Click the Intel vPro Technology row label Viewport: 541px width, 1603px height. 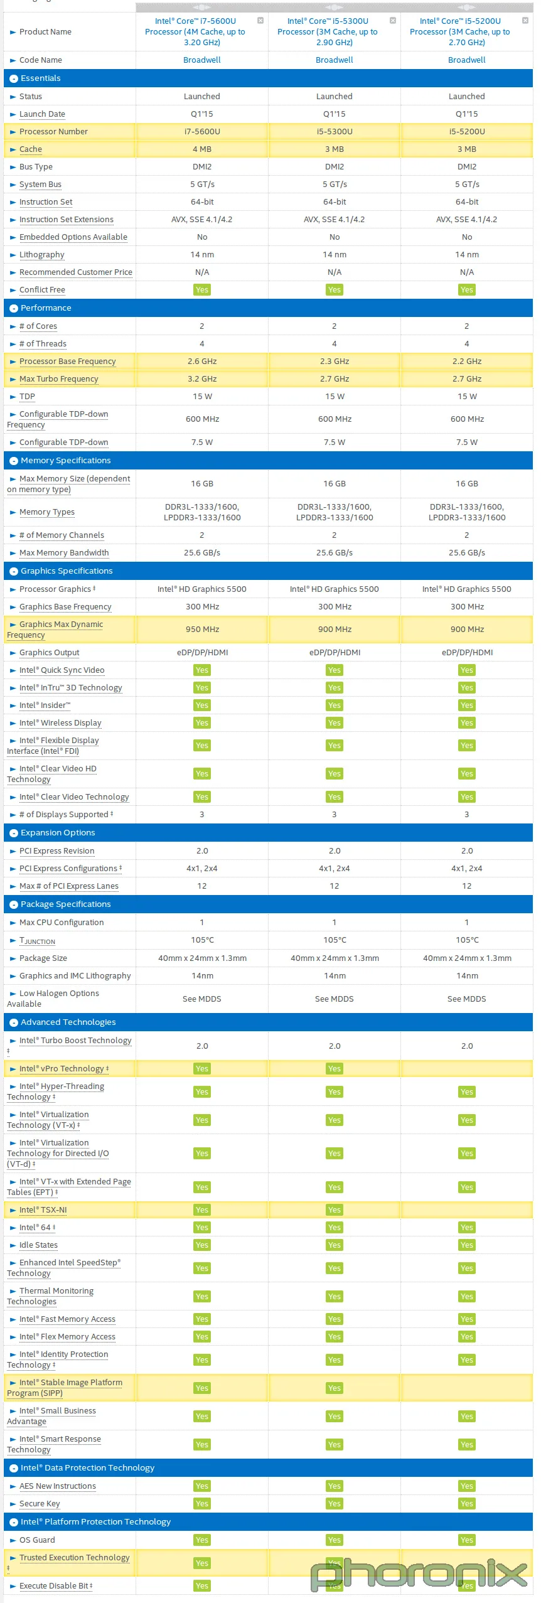click(x=64, y=1069)
